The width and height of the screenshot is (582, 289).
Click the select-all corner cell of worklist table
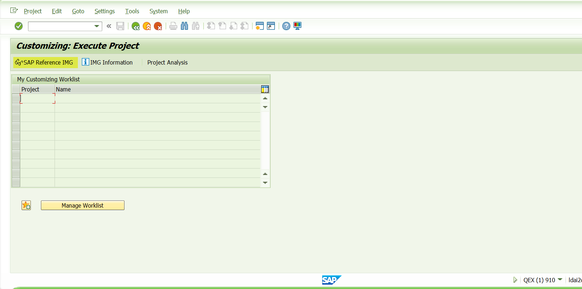16,89
